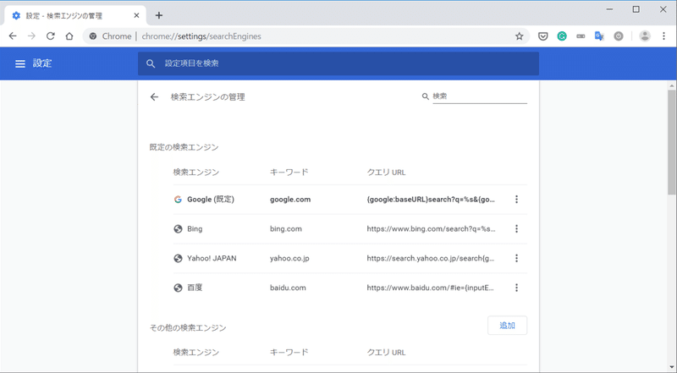Click the Bing query URL text
Viewport: 677px width, 373px height.
point(431,229)
